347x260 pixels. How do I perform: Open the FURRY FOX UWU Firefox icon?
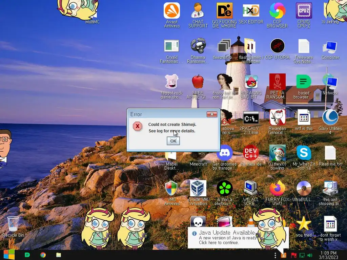(277, 193)
